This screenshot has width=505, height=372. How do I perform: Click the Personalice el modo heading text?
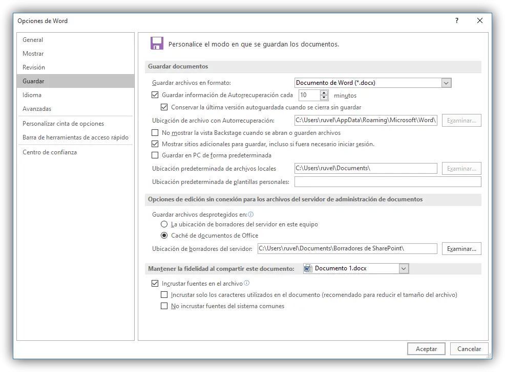click(x=254, y=44)
